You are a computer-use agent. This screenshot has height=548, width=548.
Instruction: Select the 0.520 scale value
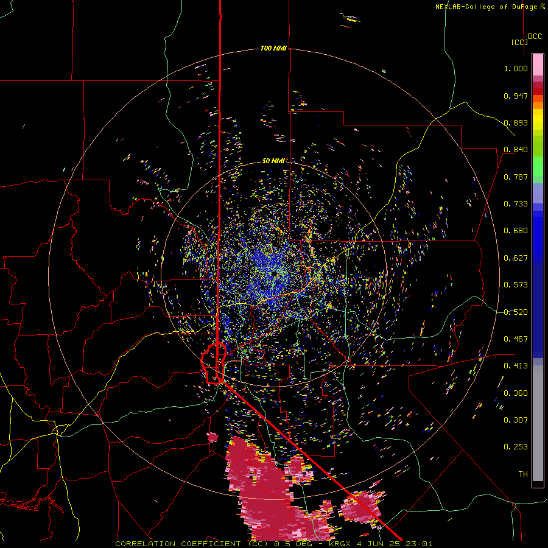pos(516,312)
